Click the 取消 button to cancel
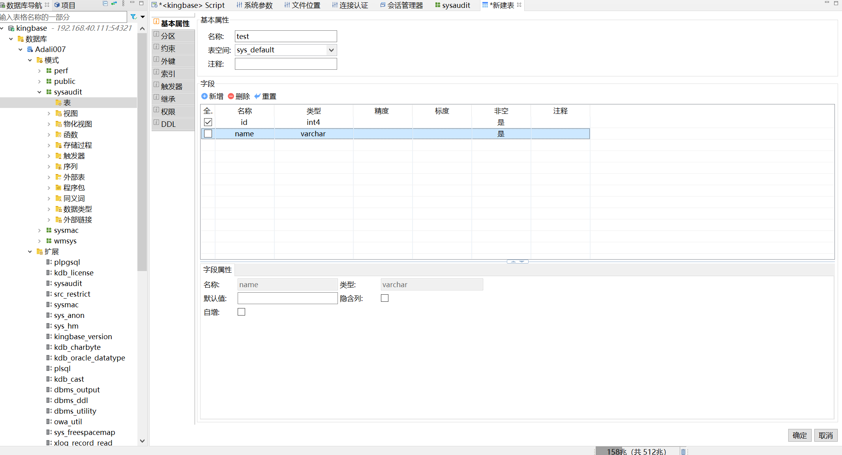The image size is (842, 455). 825,435
